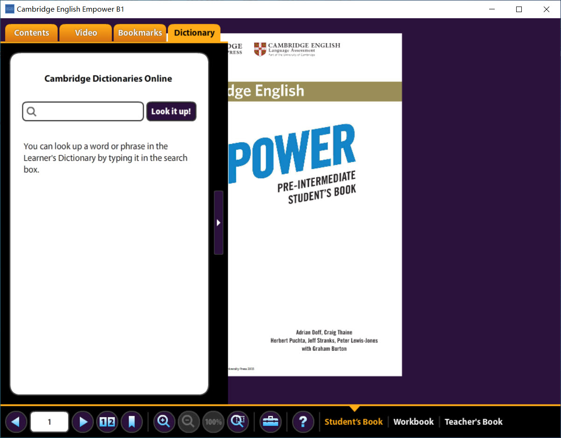Click the Empower book cover page
This screenshot has width=561, height=438.
pos(315,205)
